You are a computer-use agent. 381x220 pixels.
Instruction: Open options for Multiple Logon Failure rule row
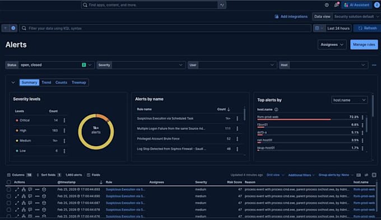(x=237, y=128)
